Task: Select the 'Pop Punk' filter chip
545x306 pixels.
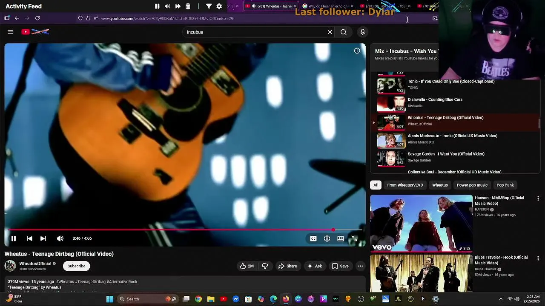Action: [x=505, y=185]
